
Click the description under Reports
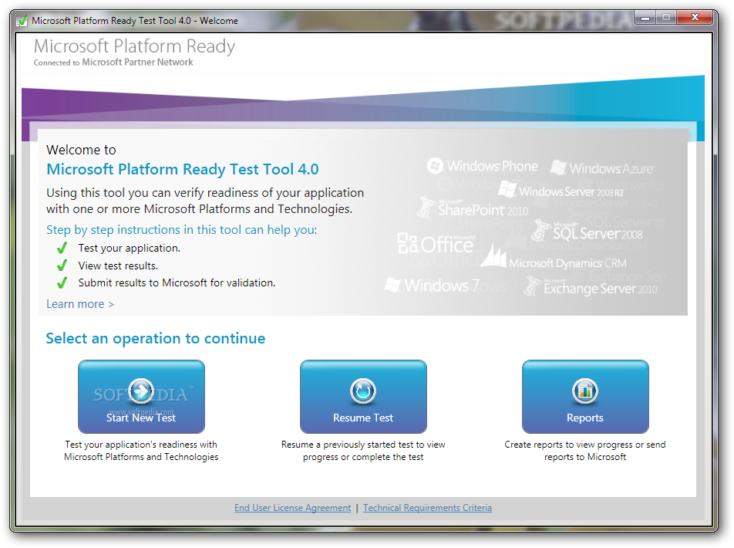[584, 451]
